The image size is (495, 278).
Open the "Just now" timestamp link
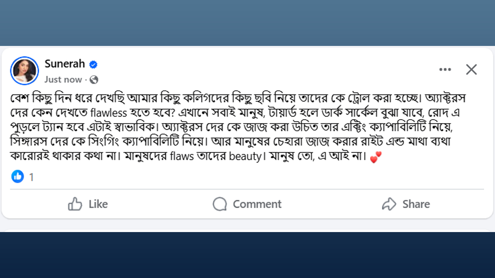[63, 80]
